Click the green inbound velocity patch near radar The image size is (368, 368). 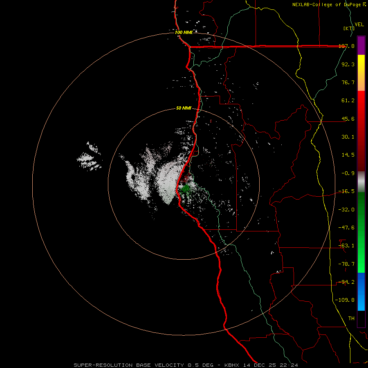pyautogui.click(x=186, y=188)
